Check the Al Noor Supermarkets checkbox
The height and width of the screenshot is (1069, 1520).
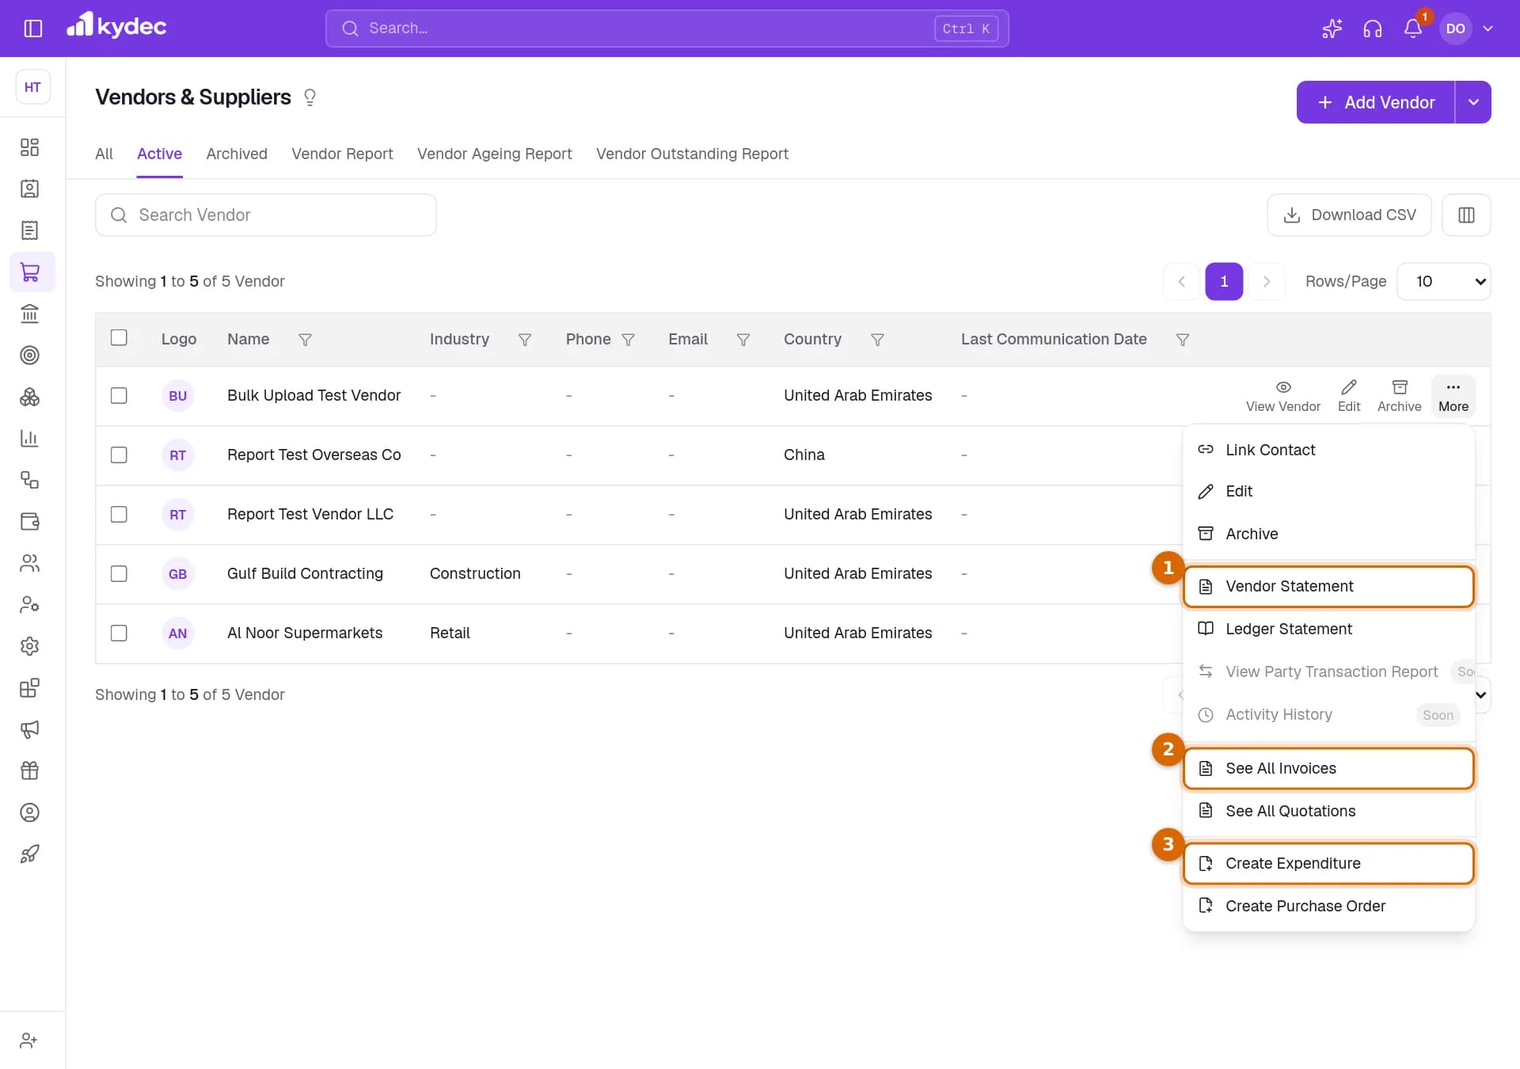pos(119,633)
